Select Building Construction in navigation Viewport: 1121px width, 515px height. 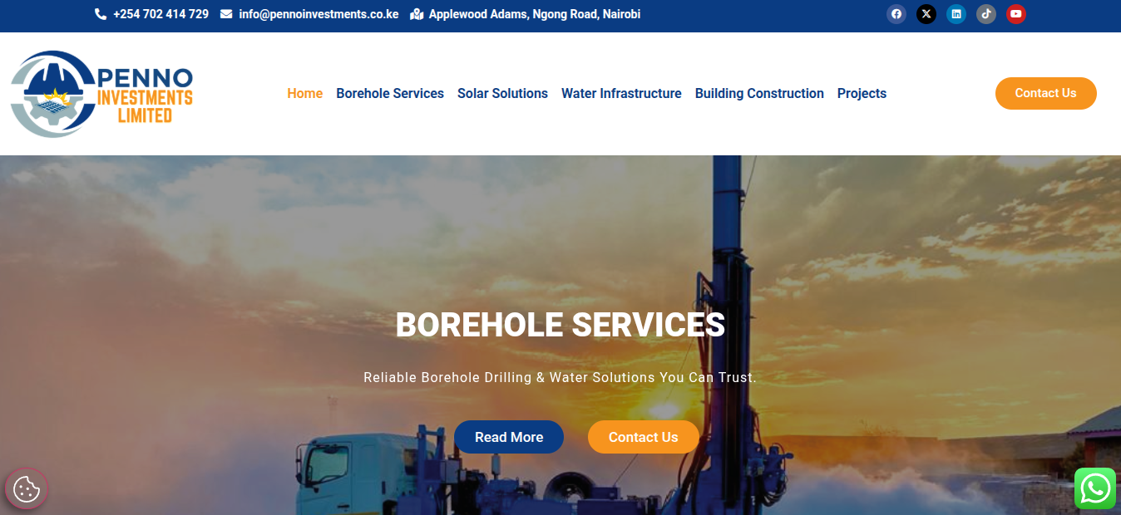759,94
